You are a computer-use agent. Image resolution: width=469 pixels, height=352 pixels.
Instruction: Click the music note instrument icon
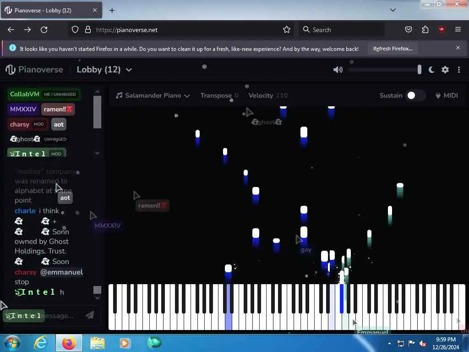pos(119,95)
